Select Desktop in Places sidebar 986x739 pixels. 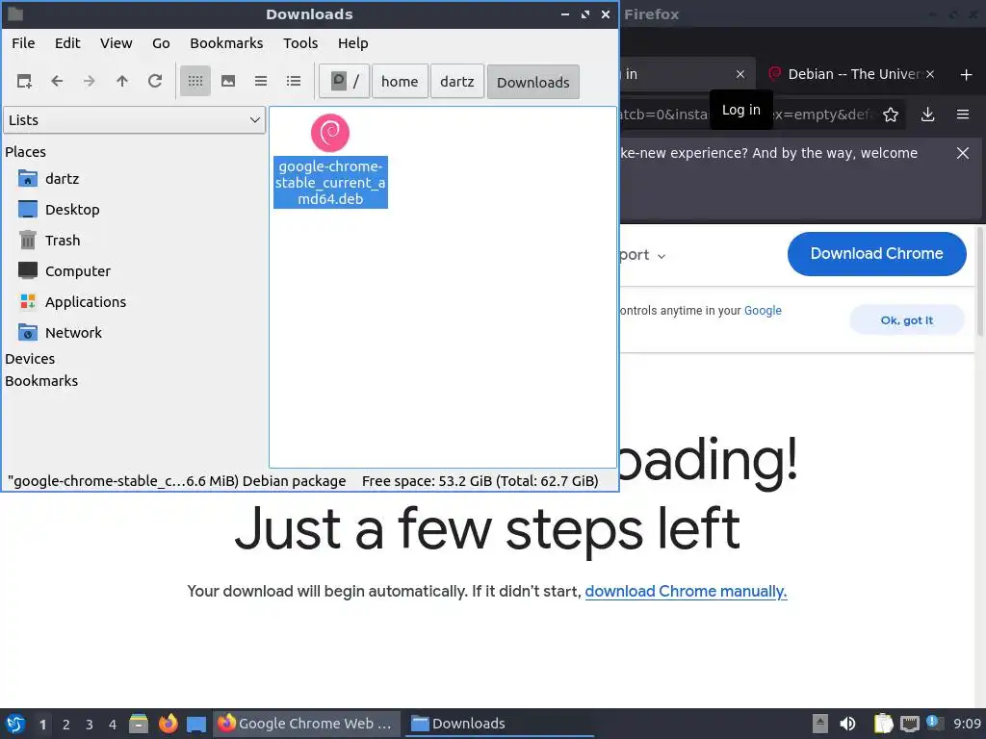pyautogui.click(x=71, y=209)
